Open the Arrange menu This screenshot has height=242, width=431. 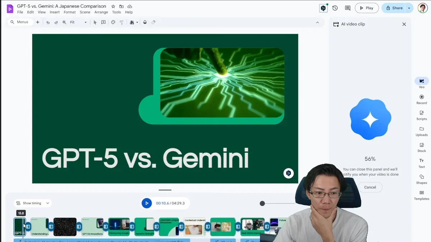point(101,12)
